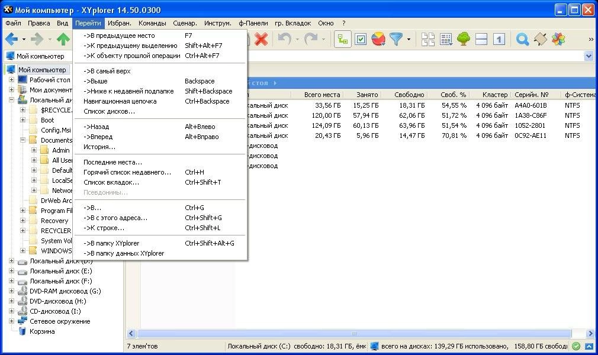Click the gray Forward arrow toolbar icon
This screenshot has height=355, width=598.
(37, 39)
